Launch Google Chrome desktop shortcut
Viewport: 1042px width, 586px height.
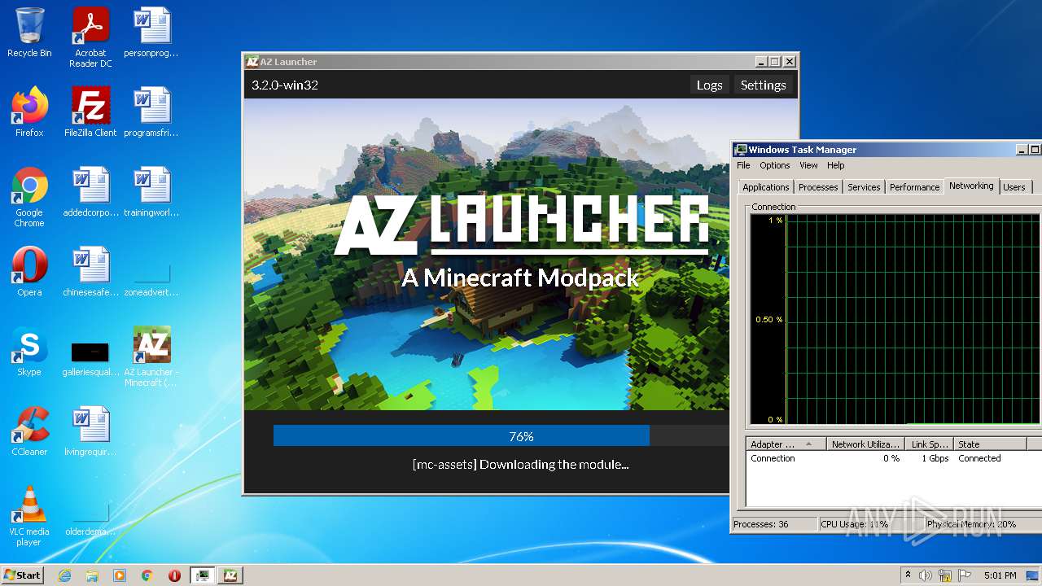[x=29, y=197]
